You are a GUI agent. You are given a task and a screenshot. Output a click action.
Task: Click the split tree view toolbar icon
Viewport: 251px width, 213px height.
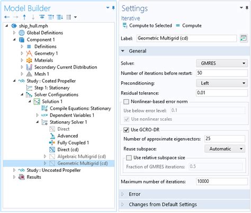coord(68,17)
